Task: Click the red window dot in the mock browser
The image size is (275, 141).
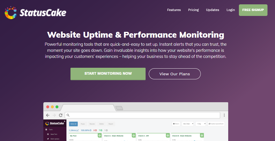Action: point(48,107)
